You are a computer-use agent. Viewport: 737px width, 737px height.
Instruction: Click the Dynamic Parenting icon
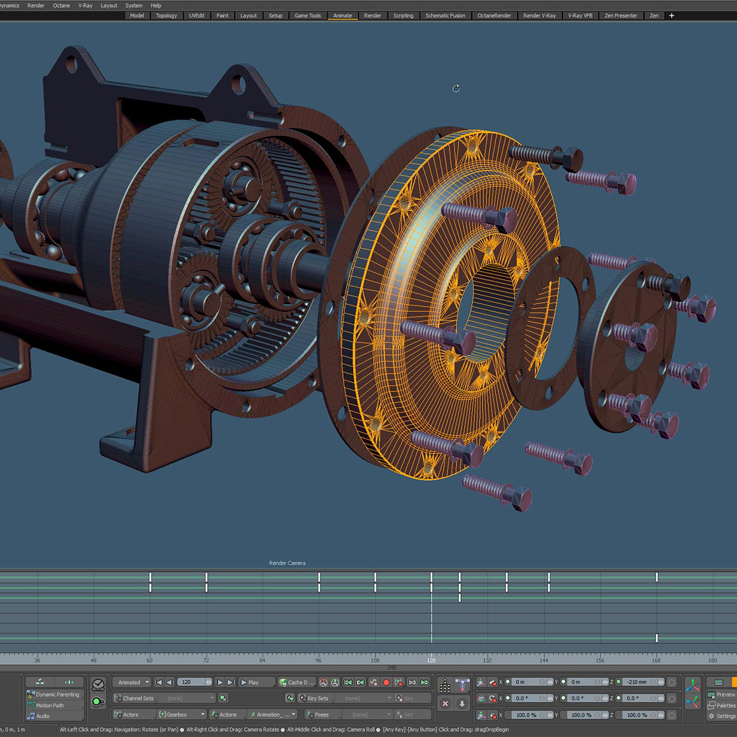(x=31, y=694)
